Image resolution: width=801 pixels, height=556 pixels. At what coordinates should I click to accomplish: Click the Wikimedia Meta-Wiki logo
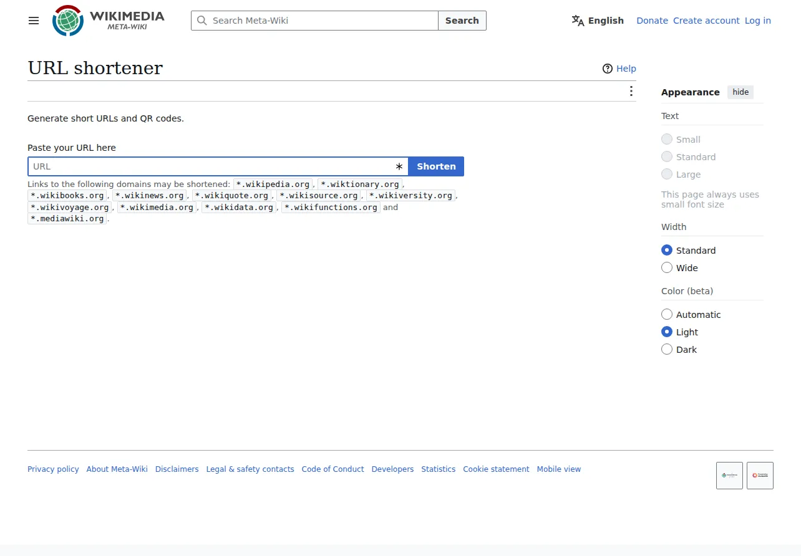coord(109,21)
